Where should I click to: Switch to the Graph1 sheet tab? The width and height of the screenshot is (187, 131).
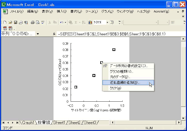coord(28,122)
